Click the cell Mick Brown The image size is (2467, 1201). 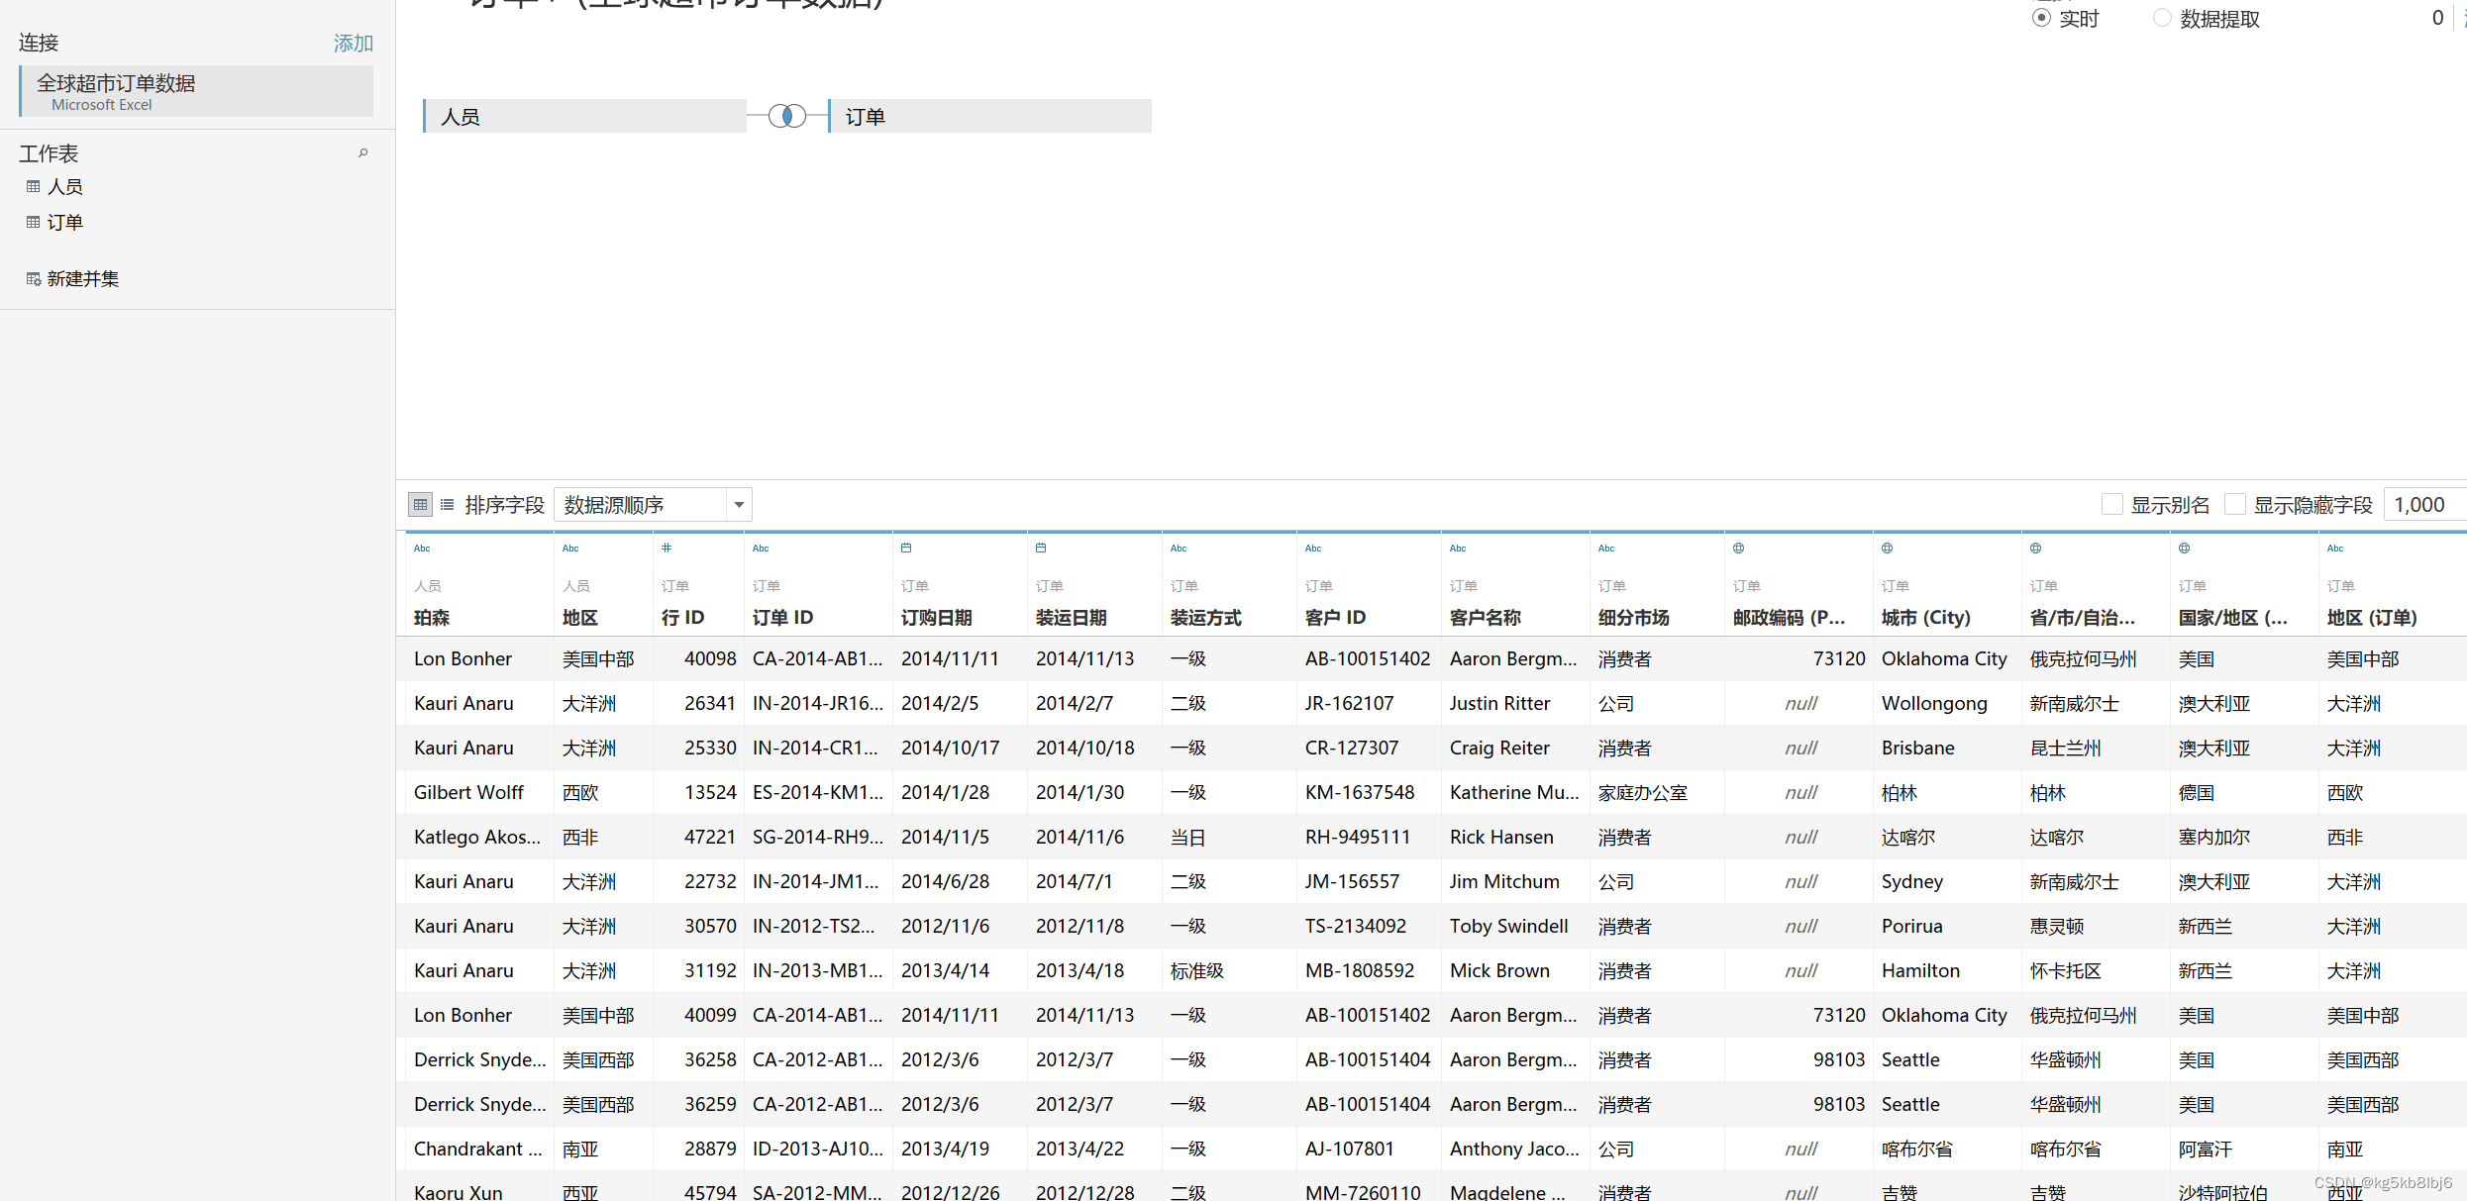click(1499, 970)
